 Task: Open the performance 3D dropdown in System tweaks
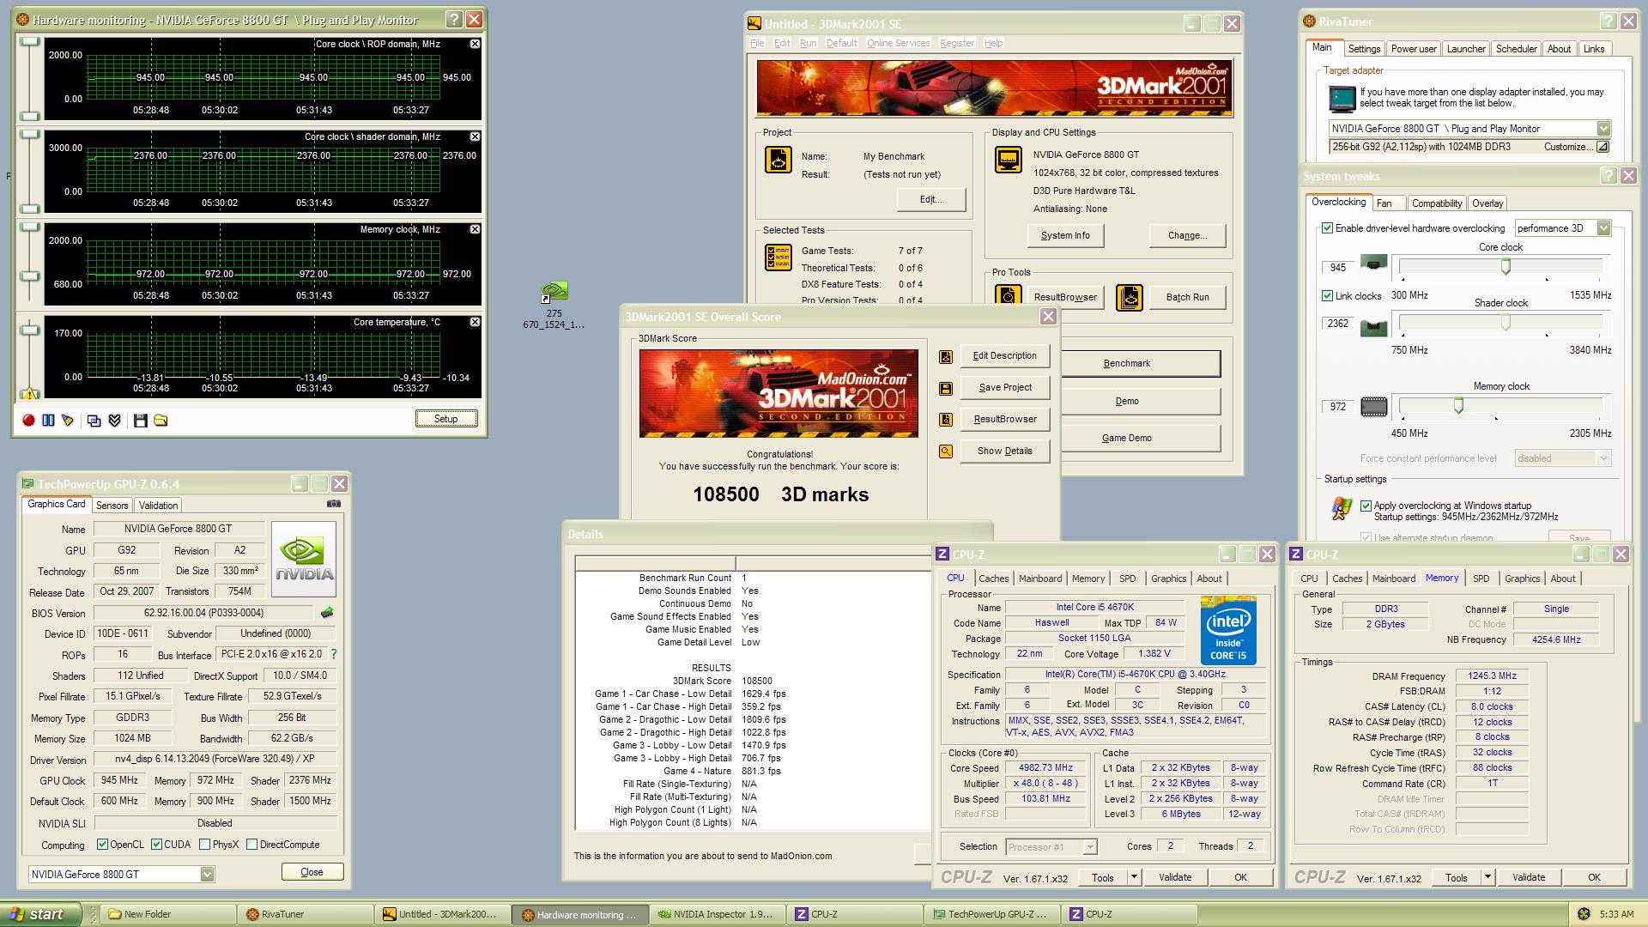(1603, 228)
